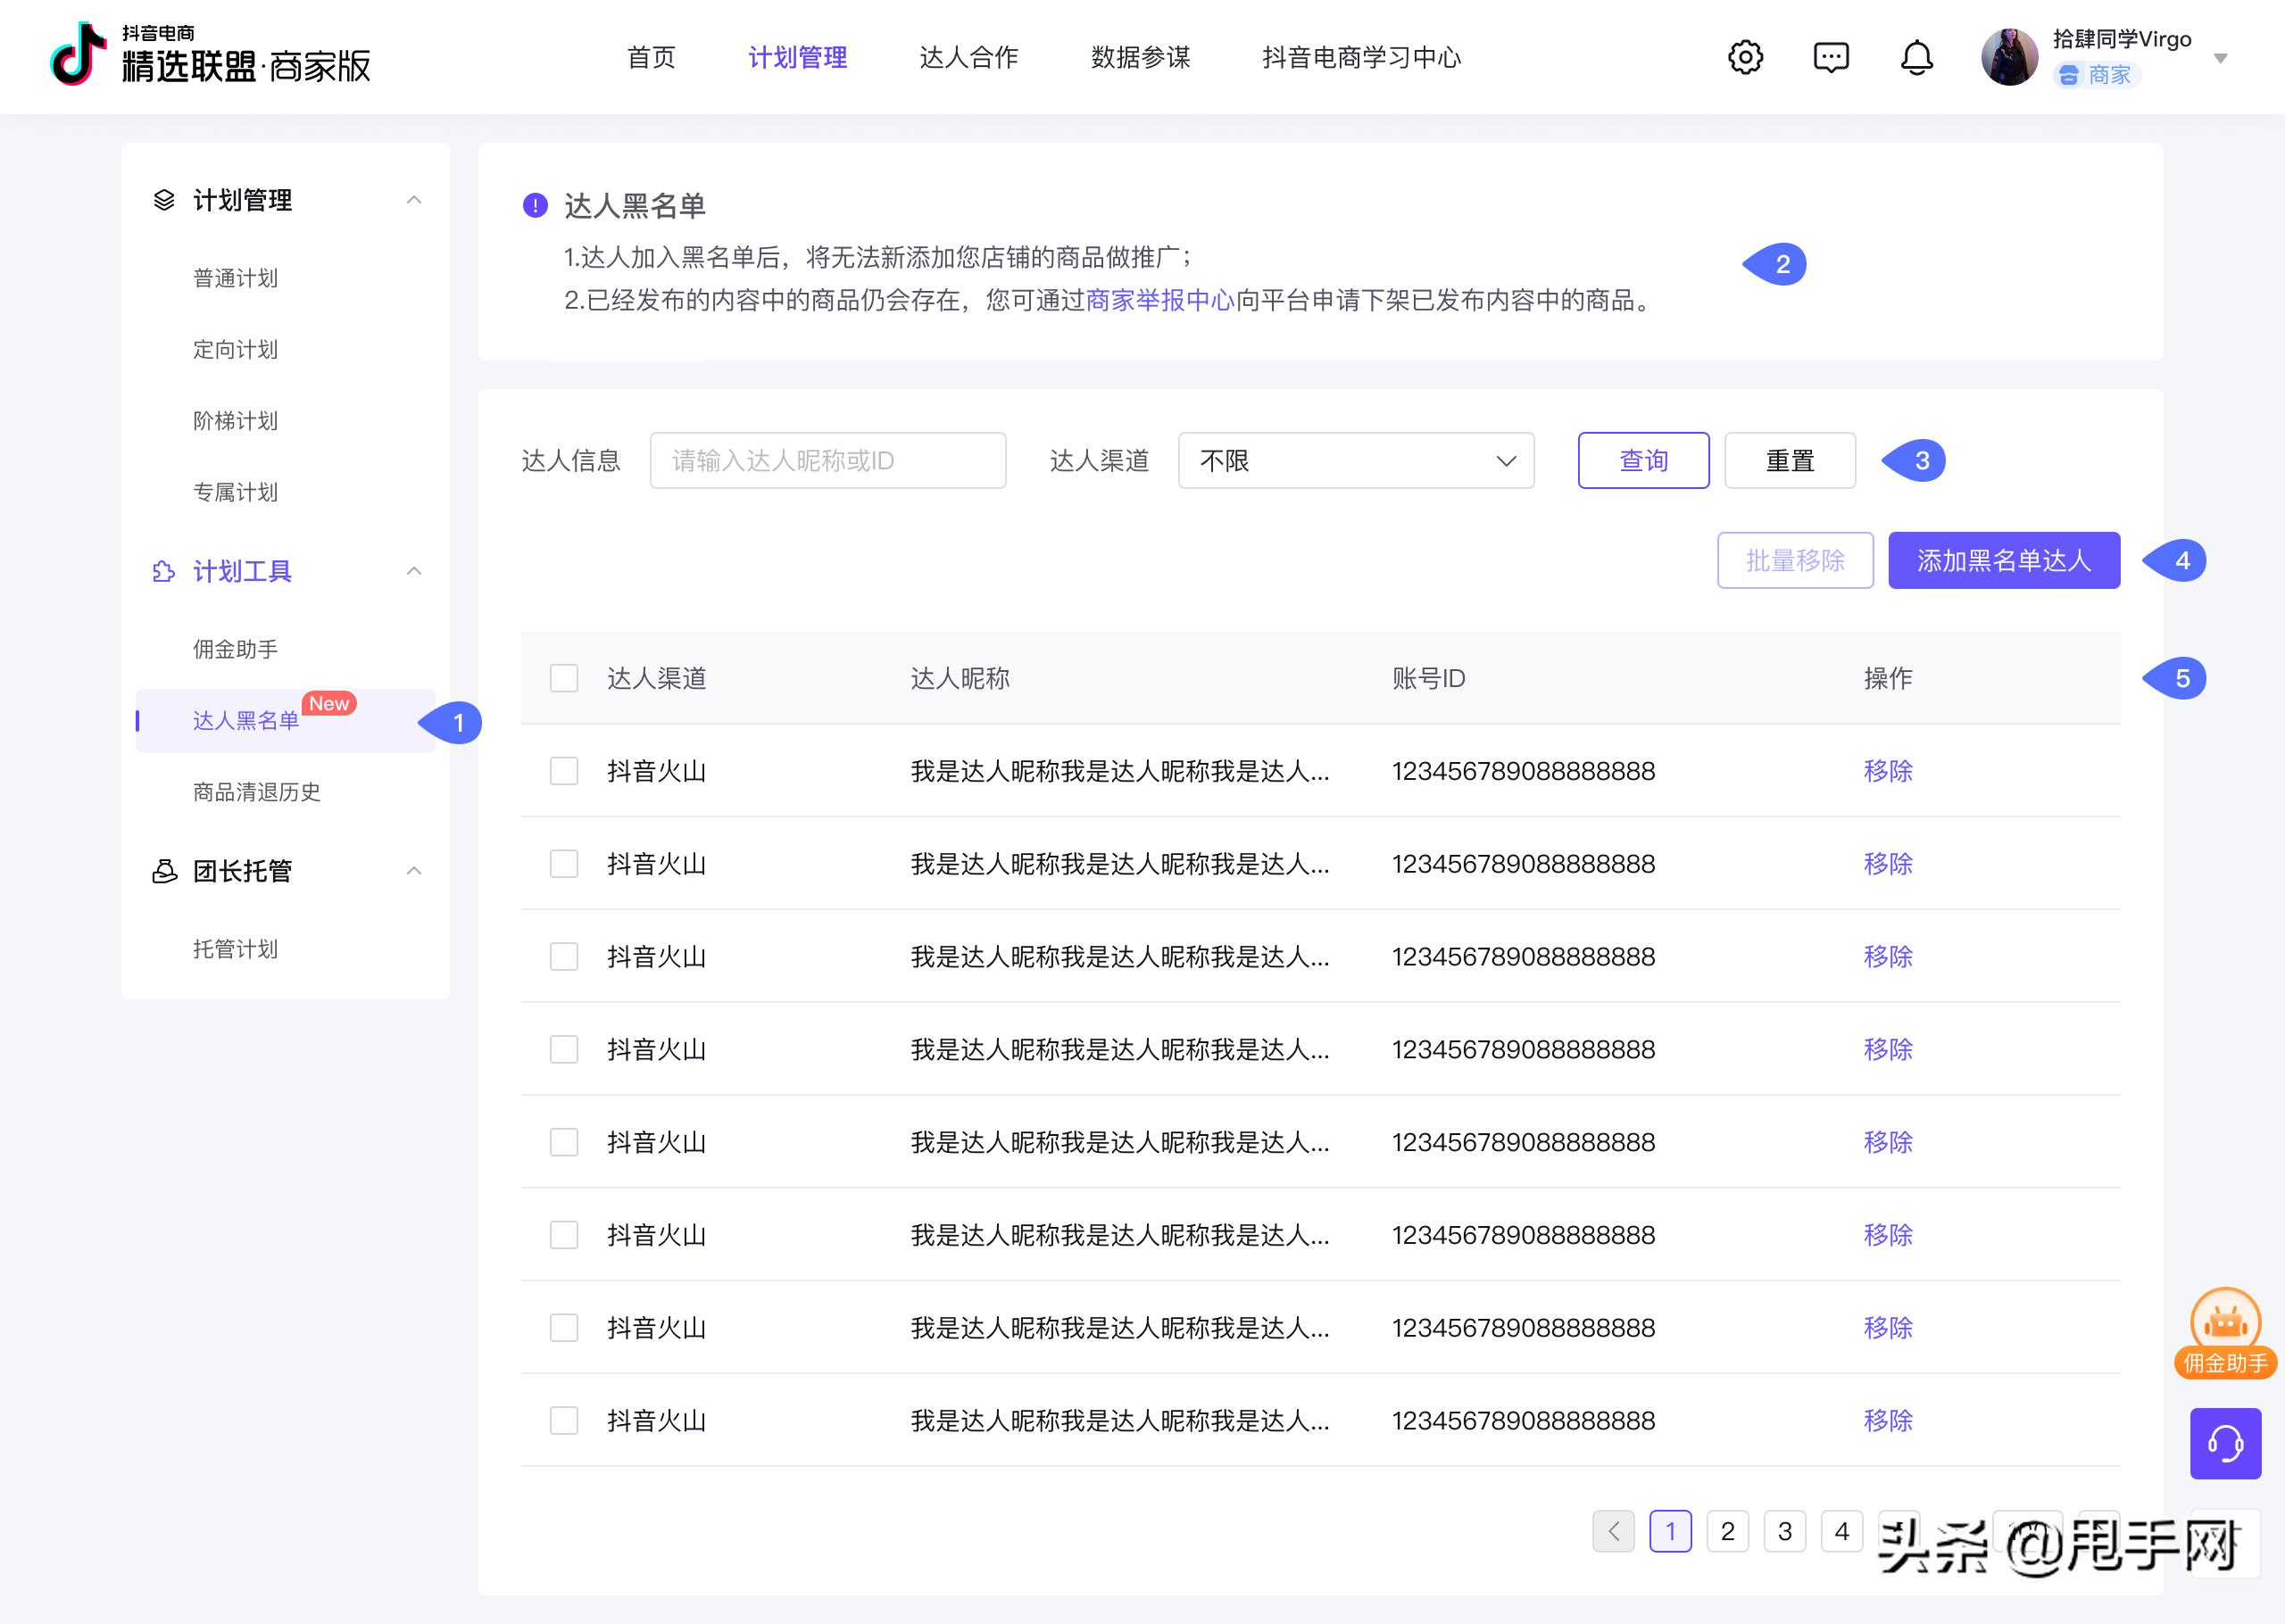Click the user avatar picture

[2009, 57]
